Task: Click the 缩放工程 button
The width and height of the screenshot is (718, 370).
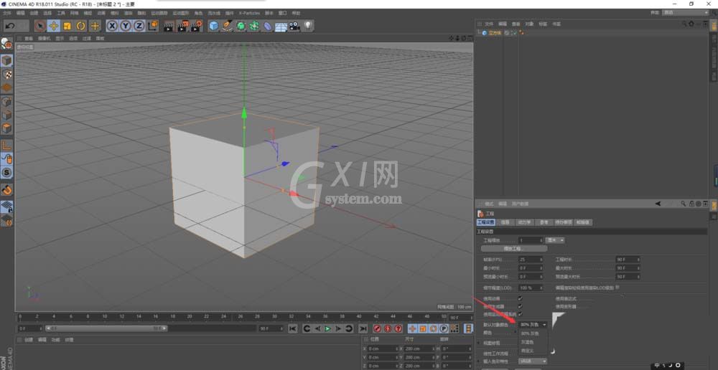Action: pos(514,249)
